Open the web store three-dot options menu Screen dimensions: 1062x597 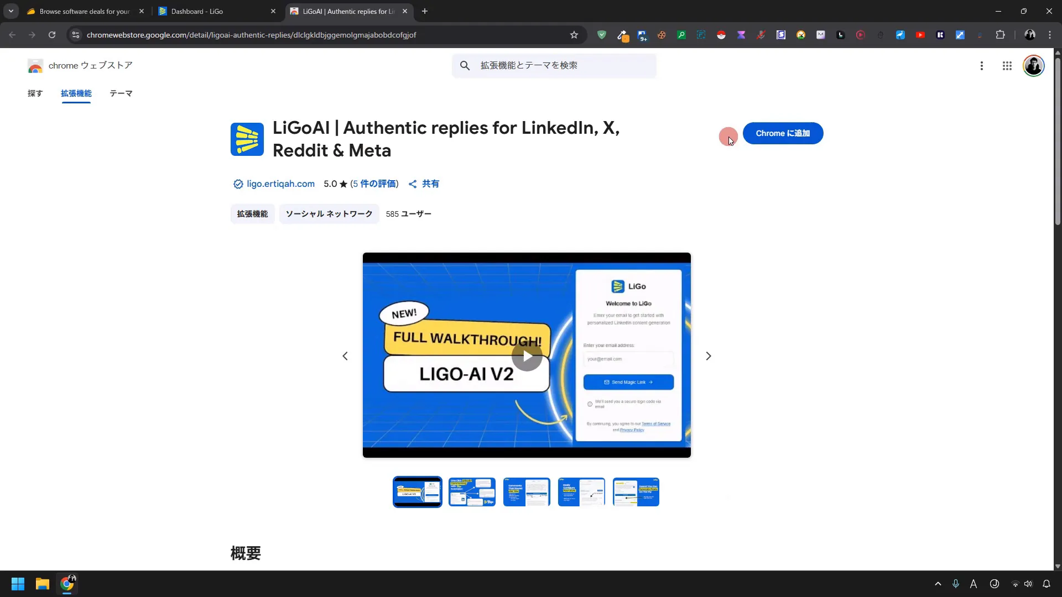pos(982,66)
